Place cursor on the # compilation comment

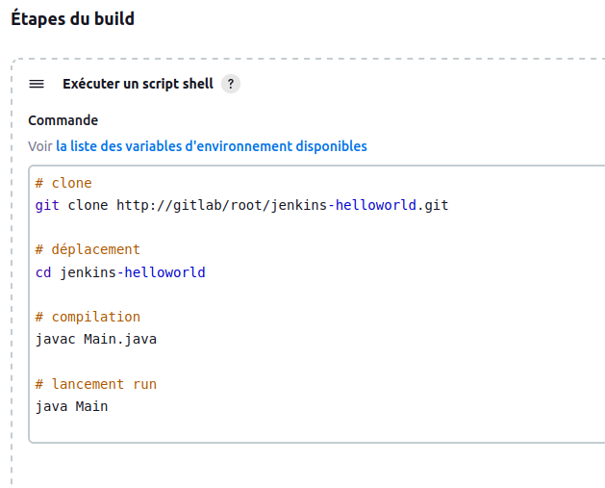tap(88, 317)
